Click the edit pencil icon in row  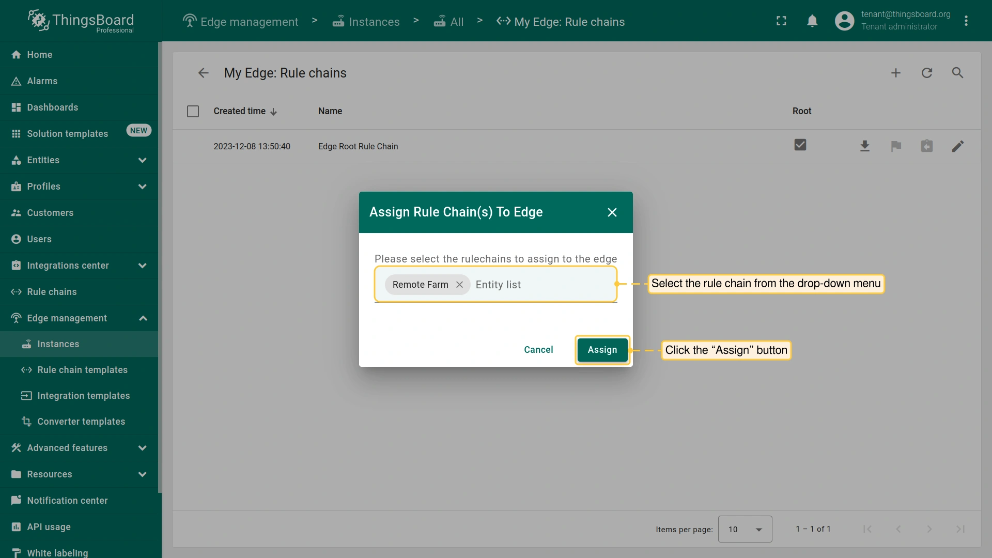[x=957, y=146]
